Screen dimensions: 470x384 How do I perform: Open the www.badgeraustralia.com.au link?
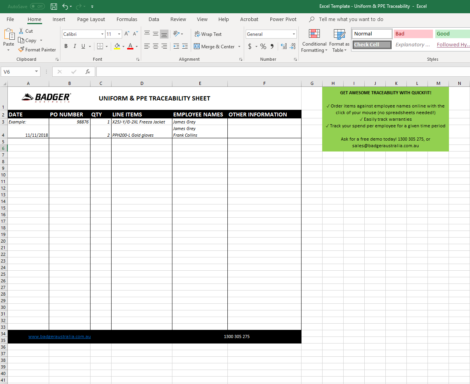pyautogui.click(x=59, y=336)
